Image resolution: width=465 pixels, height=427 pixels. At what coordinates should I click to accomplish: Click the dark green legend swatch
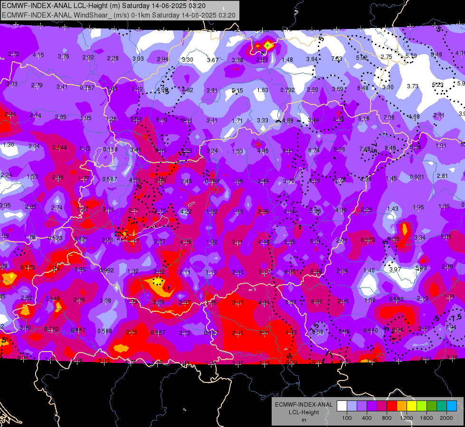(432, 406)
